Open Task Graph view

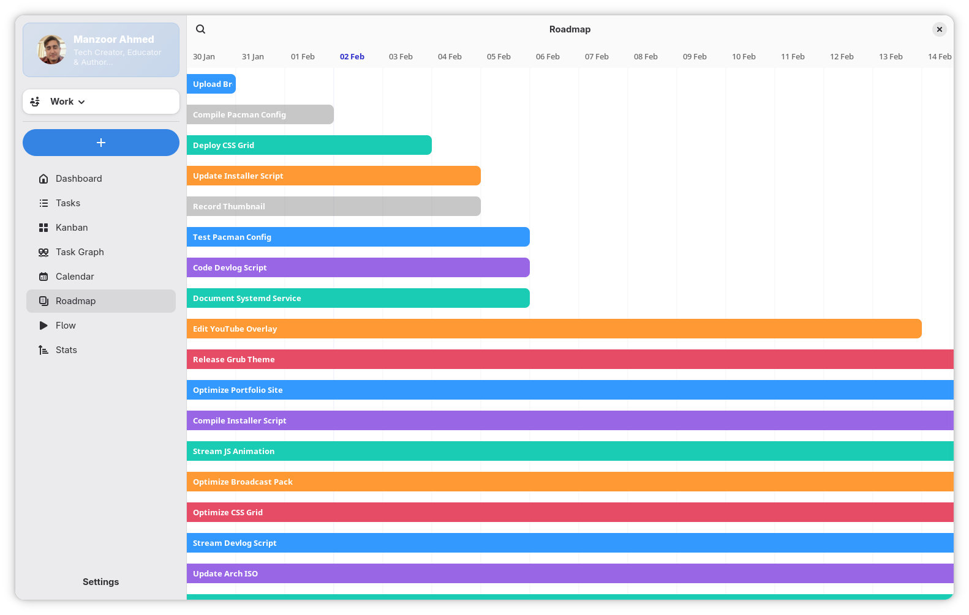click(x=101, y=252)
